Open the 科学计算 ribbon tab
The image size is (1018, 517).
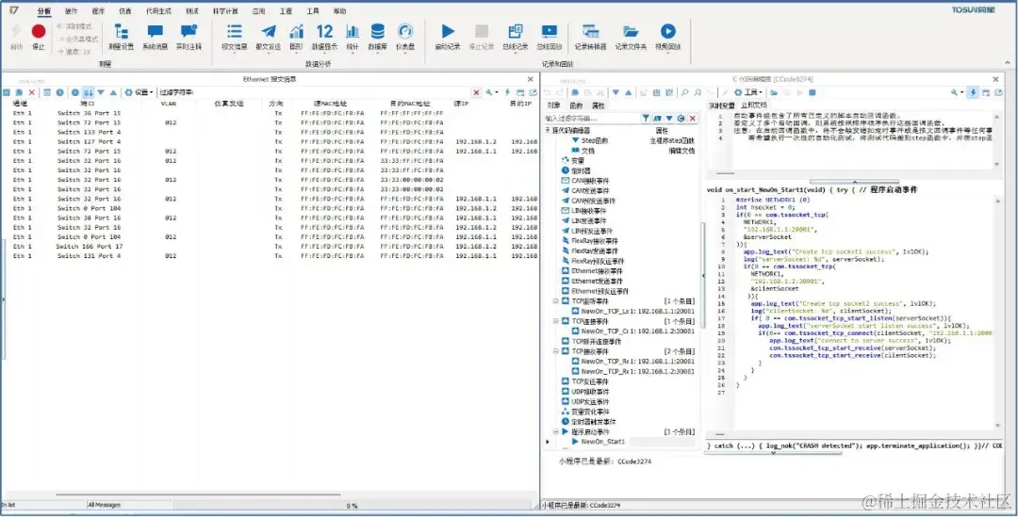click(225, 11)
